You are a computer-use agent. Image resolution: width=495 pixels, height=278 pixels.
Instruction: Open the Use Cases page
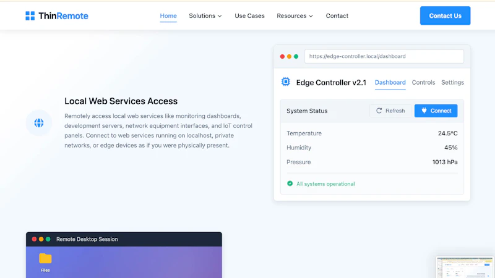point(249,16)
